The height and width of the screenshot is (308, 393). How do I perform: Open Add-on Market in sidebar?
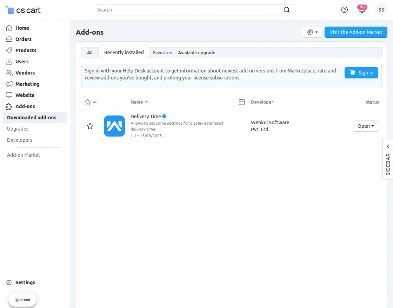[24, 155]
